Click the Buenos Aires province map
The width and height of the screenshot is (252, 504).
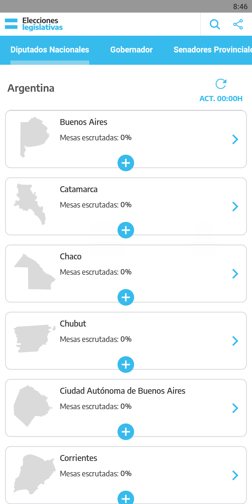click(x=33, y=137)
